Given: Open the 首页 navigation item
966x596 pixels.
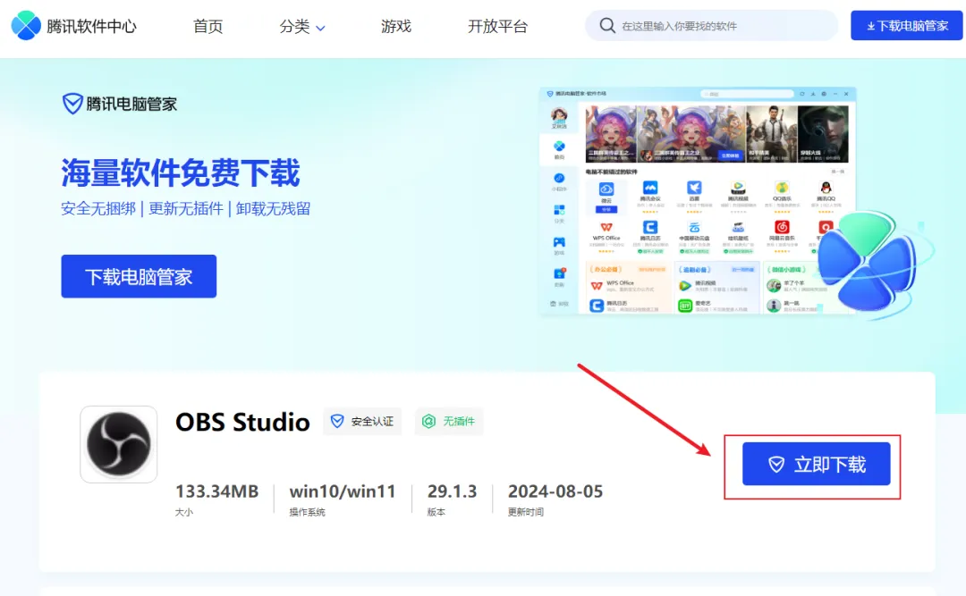Looking at the screenshot, I should coord(208,27).
